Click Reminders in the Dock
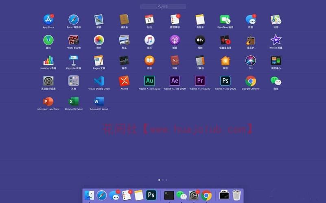326x203 pixels. [127, 195]
